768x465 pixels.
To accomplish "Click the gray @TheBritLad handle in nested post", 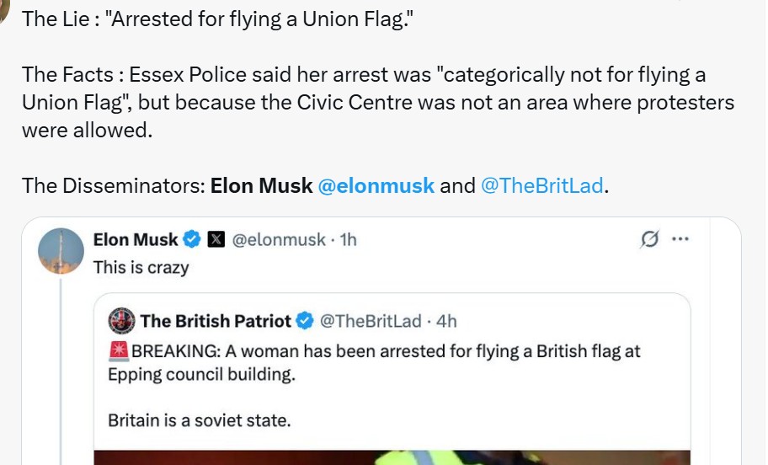I will click(x=371, y=321).
